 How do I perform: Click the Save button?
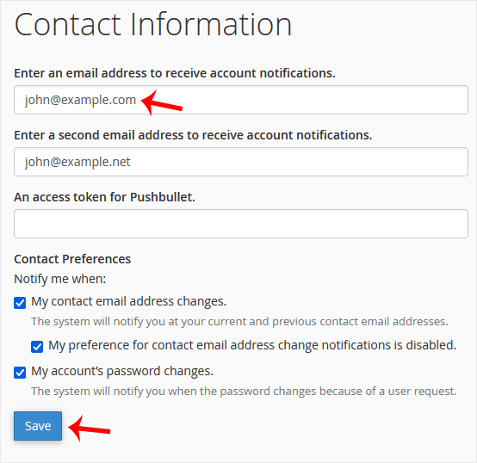tap(38, 426)
